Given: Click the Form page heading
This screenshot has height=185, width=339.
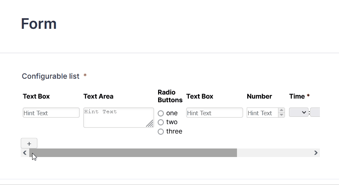Looking at the screenshot, I should [x=39, y=24].
